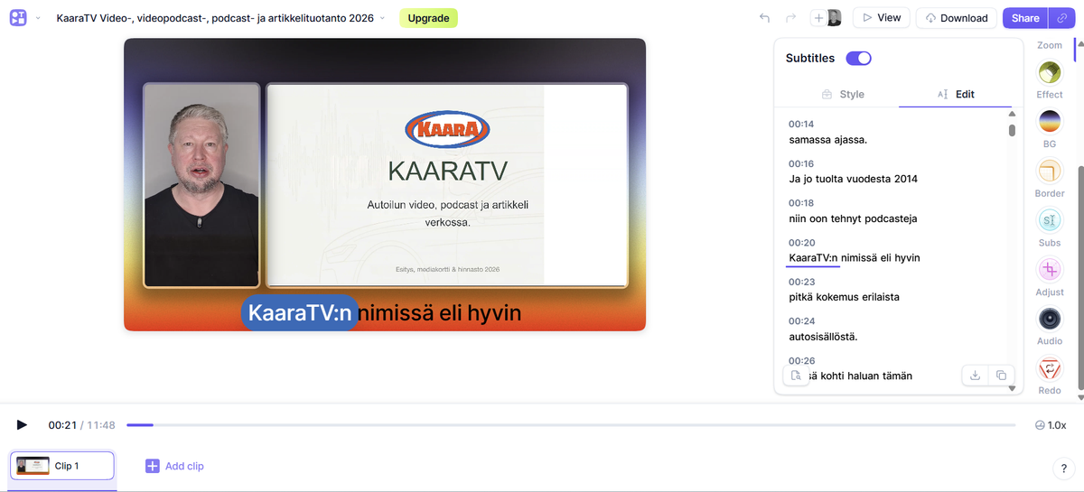Select the Clip 1 thumbnail

pyautogui.click(x=61, y=466)
